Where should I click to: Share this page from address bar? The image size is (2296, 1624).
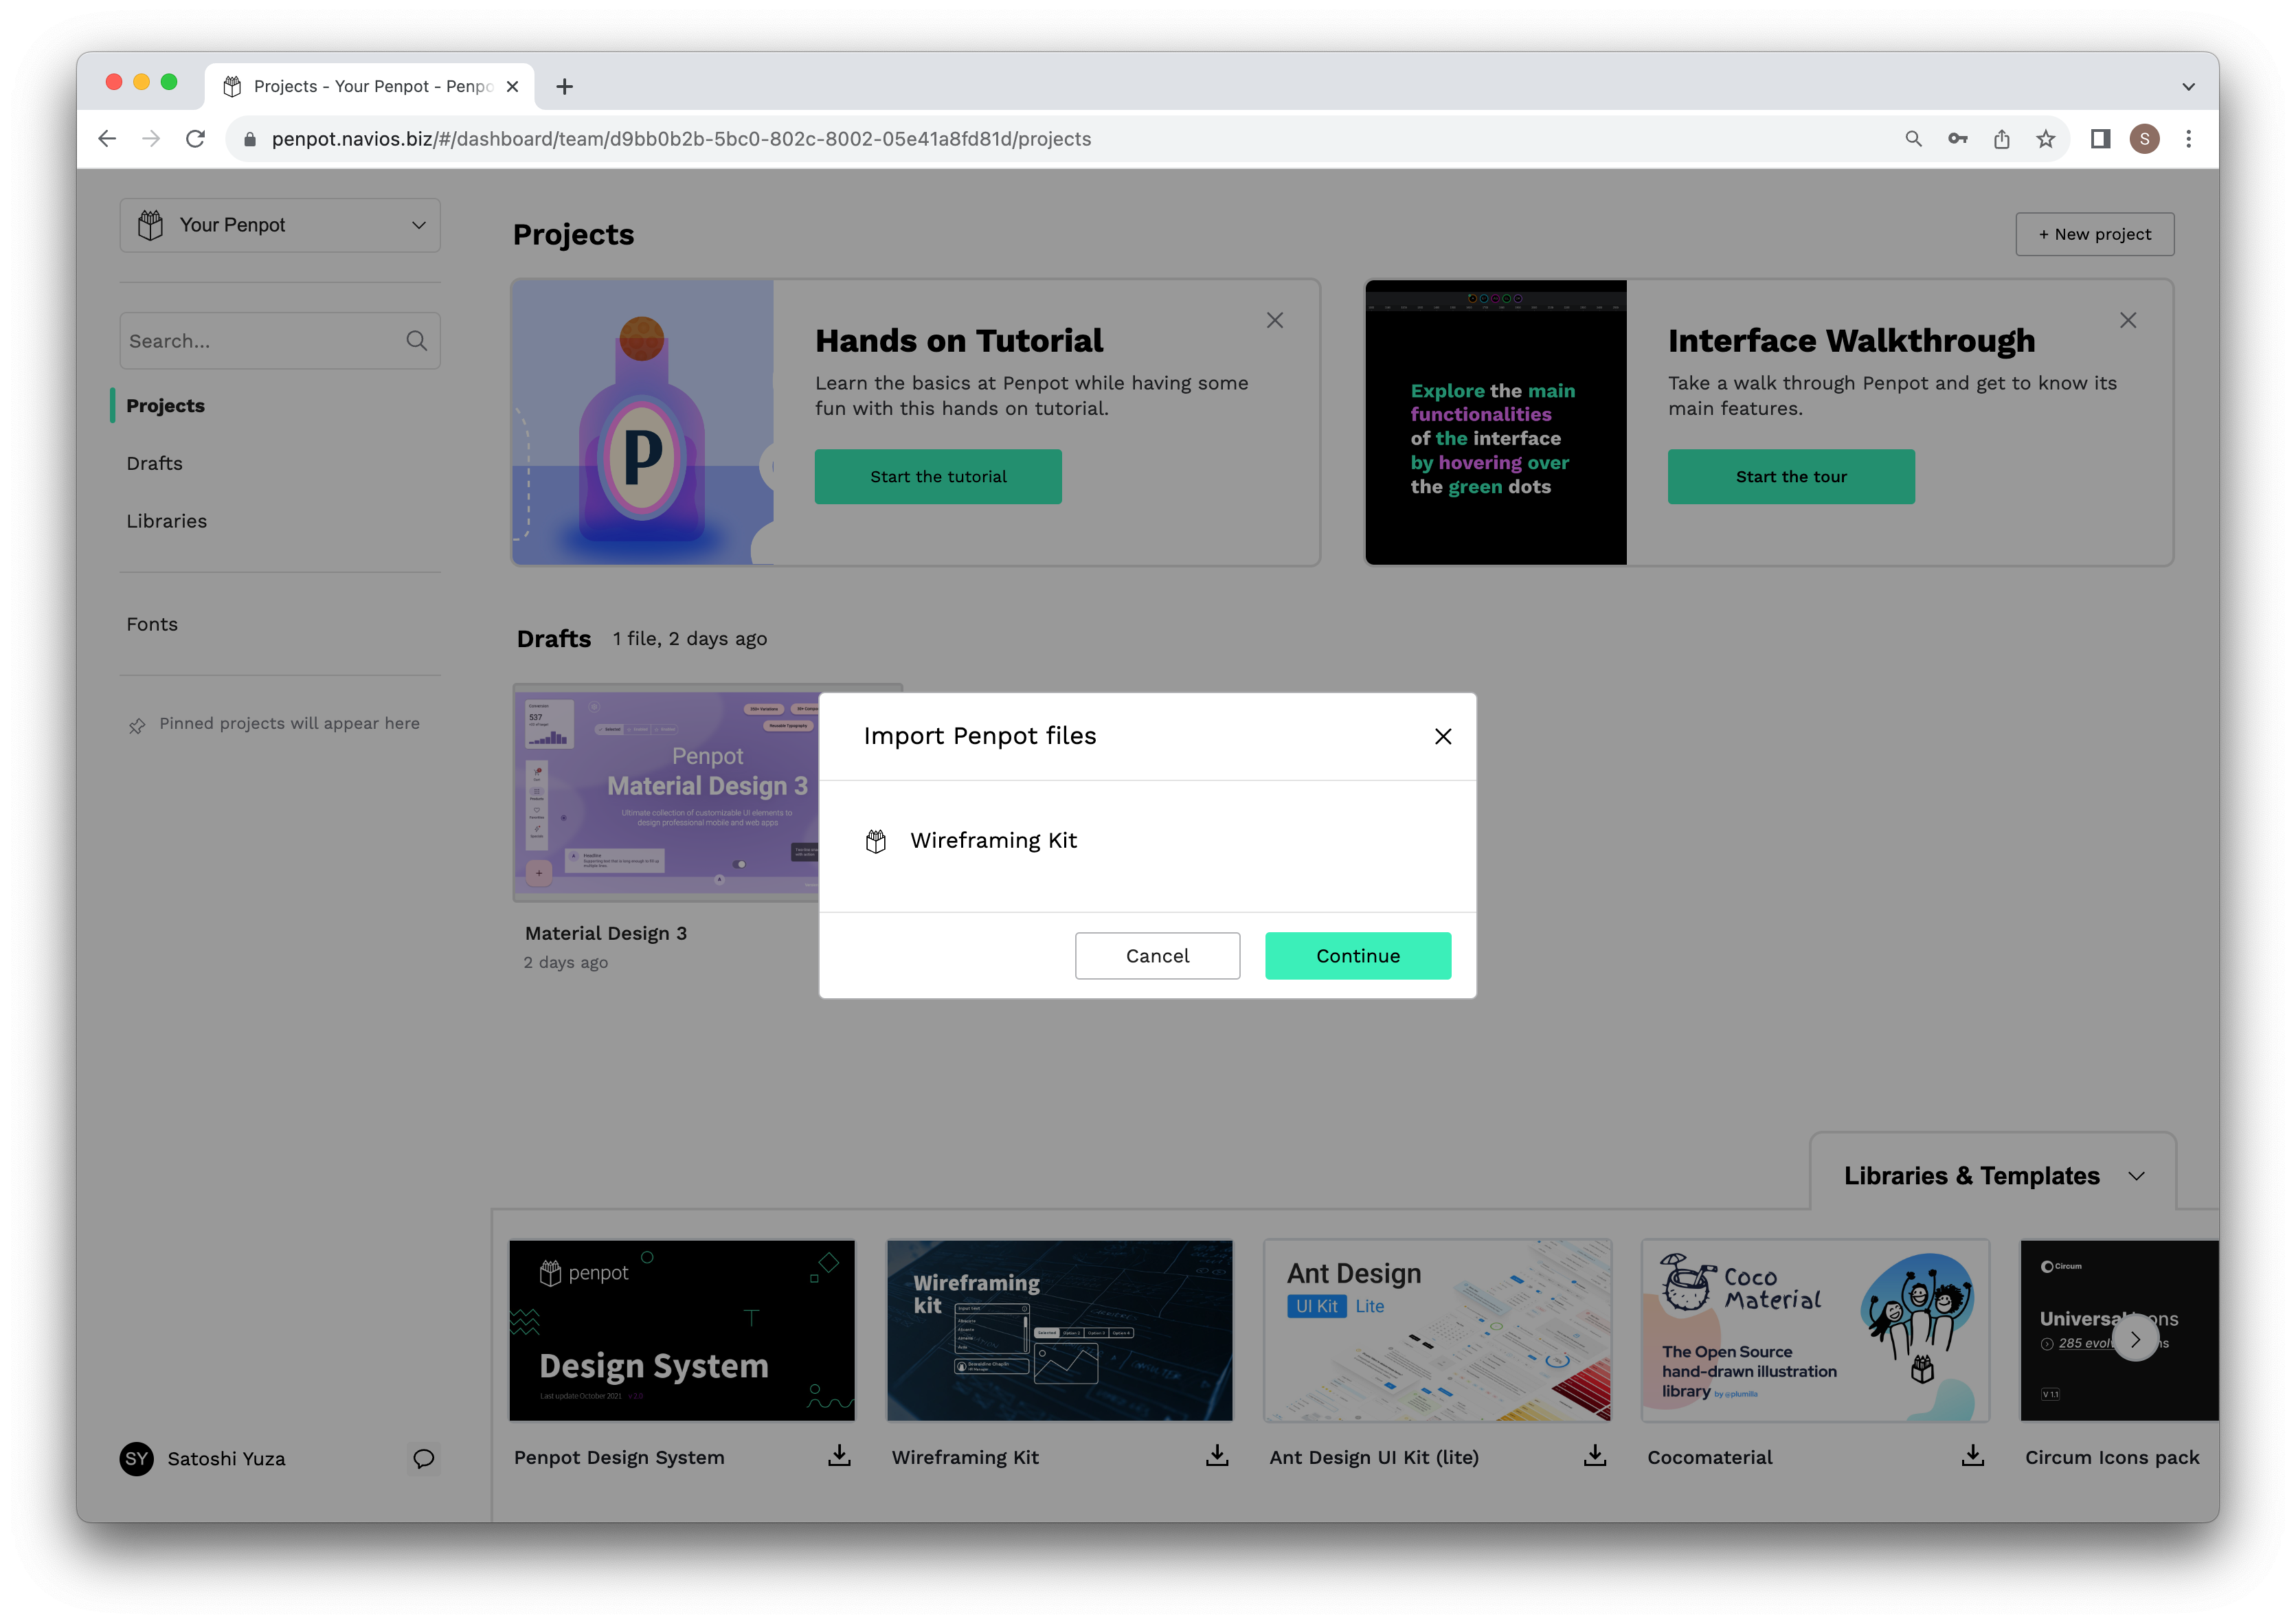pyautogui.click(x=2001, y=139)
